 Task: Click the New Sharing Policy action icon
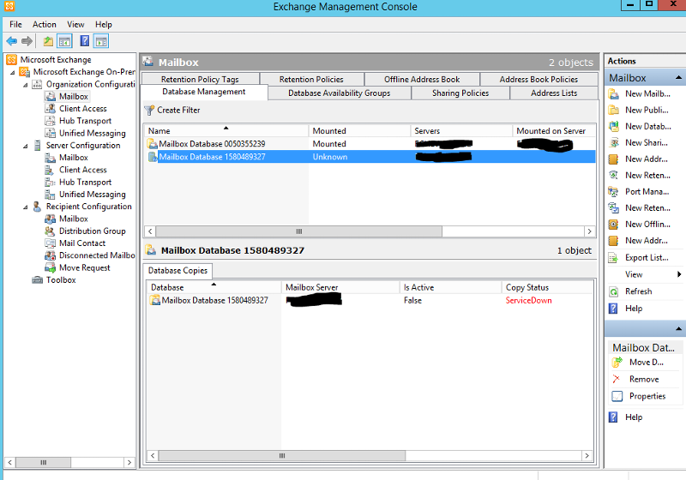click(614, 142)
